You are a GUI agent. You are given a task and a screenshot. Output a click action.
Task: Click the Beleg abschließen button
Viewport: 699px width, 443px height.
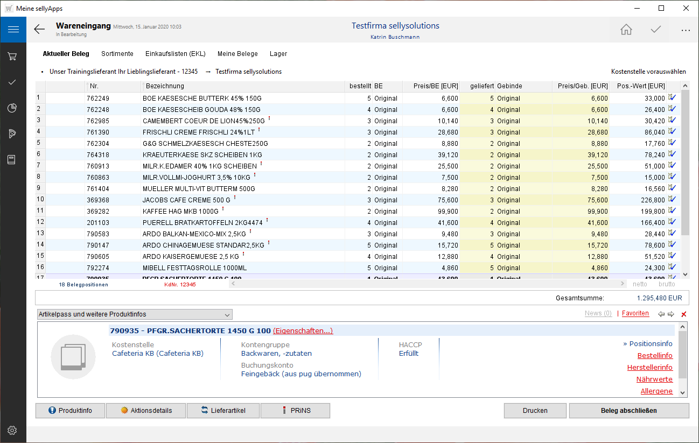click(628, 411)
